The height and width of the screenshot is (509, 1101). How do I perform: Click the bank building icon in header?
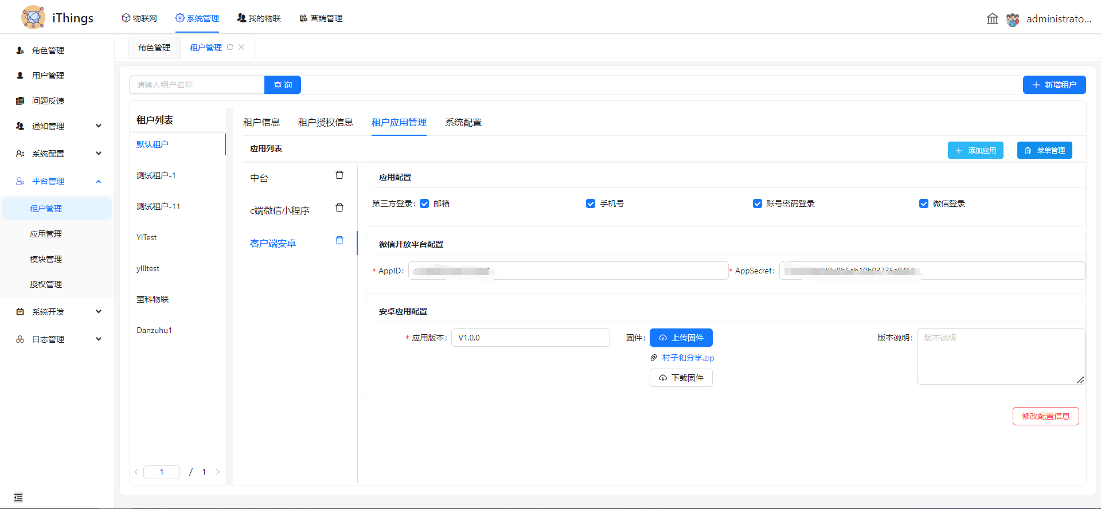click(x=992, y=19)
